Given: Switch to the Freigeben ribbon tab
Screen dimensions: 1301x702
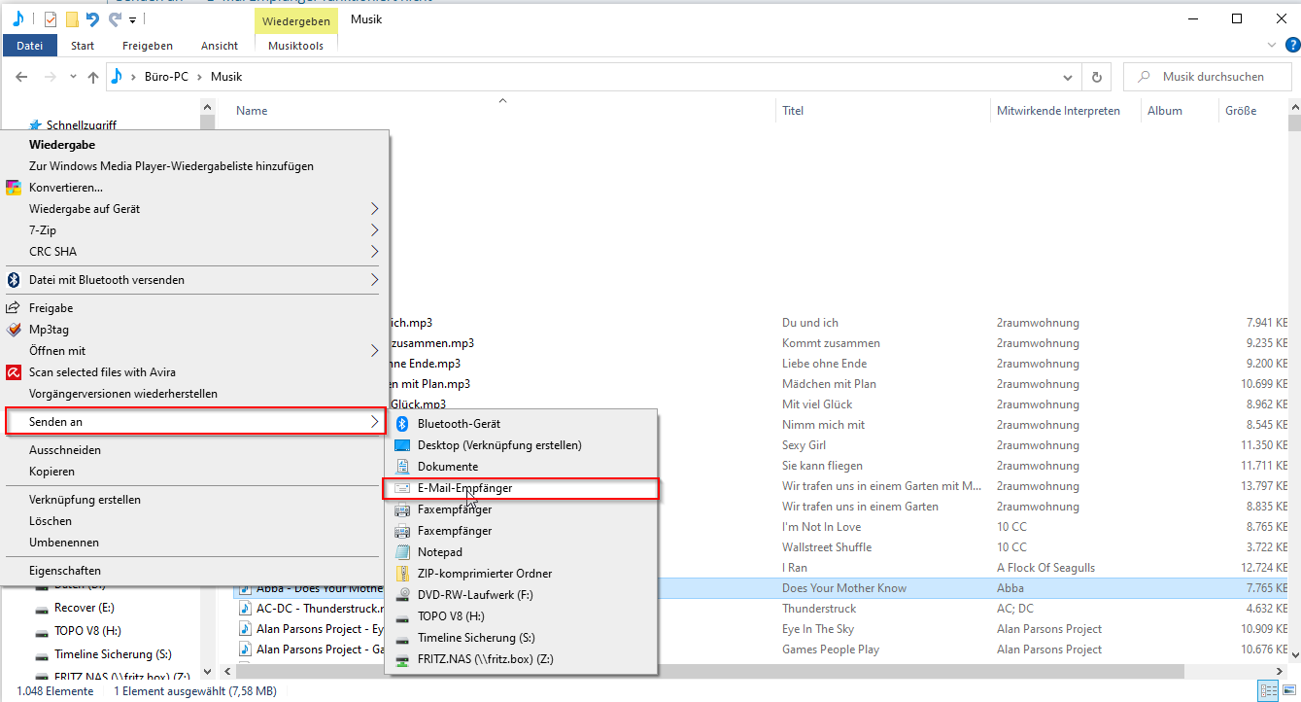Looking at the screenshot, I should 148,46.
